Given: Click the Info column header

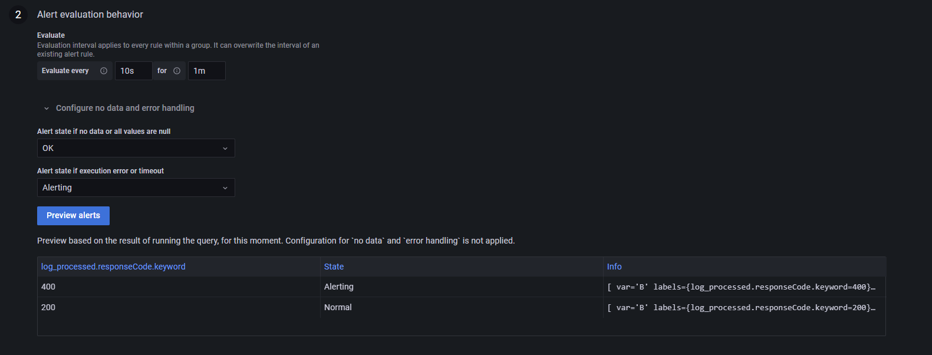Looking at the screenshot, I should click(x=614, y=267).
